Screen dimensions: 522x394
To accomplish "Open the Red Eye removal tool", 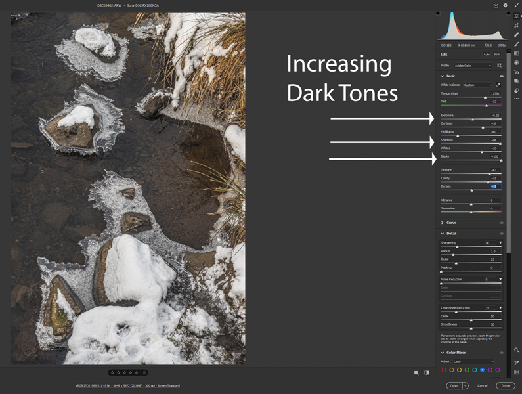I will (x=517, y=72).
